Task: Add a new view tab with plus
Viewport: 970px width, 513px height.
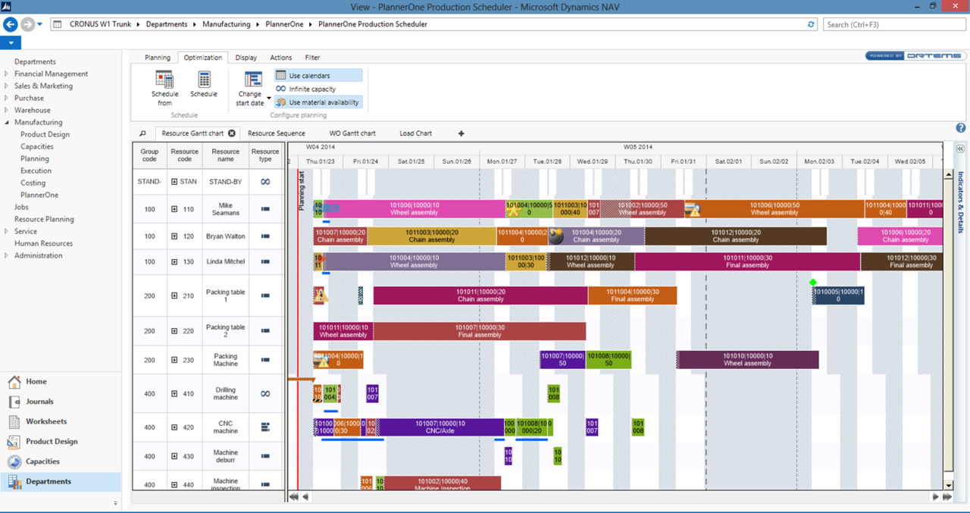Action: [461, 133]
